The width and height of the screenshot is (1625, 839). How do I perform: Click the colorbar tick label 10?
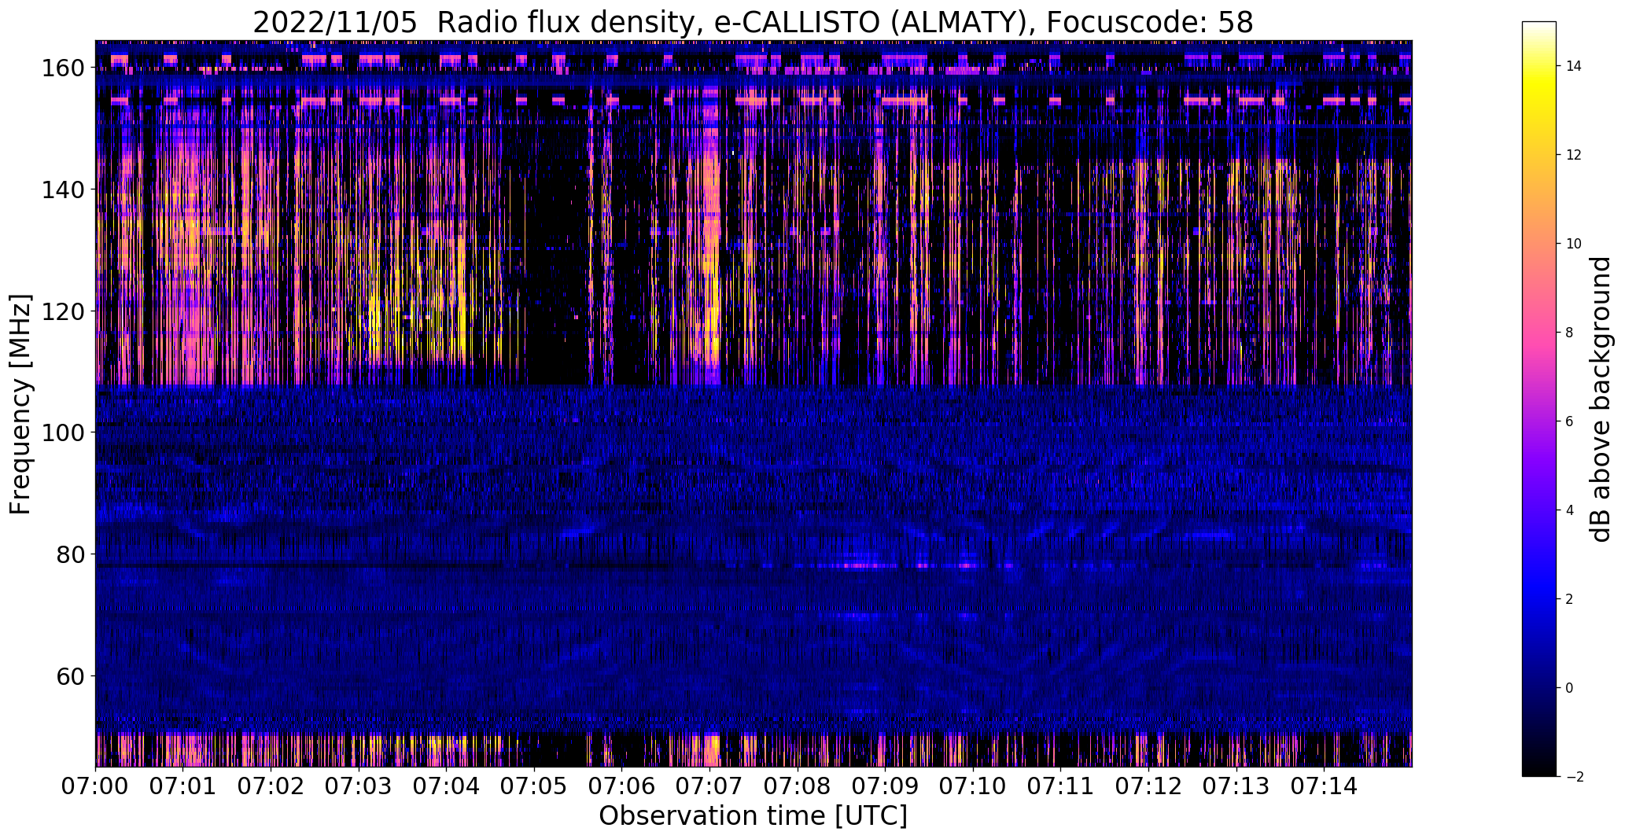[x=1574, y=244]
